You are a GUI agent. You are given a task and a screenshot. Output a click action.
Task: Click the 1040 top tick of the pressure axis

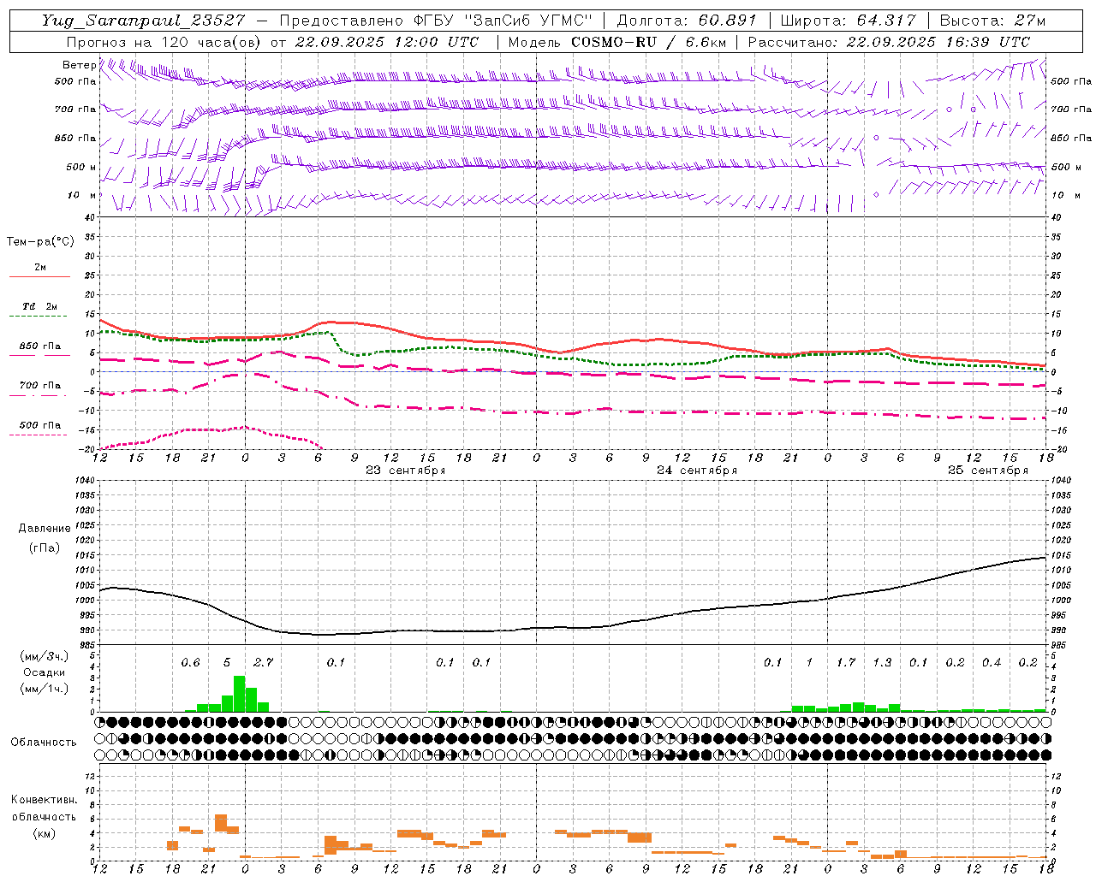[x=84, y=481]
